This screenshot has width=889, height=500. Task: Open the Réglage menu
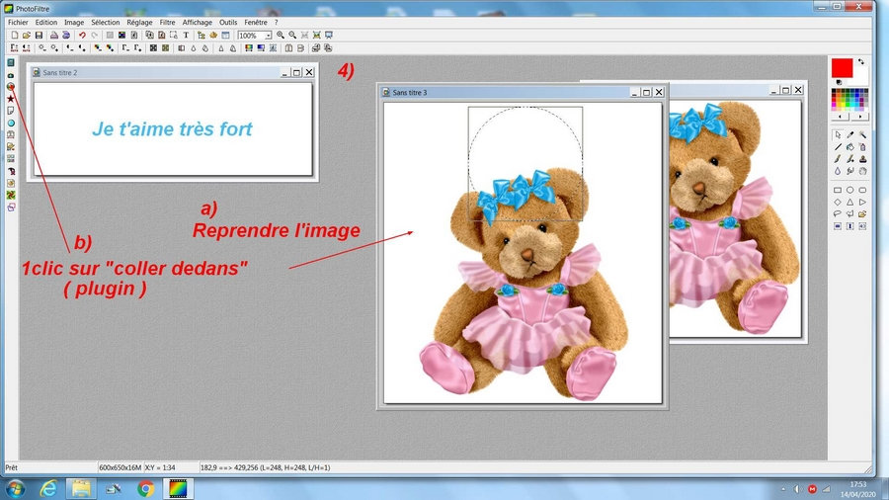[139, 22]
